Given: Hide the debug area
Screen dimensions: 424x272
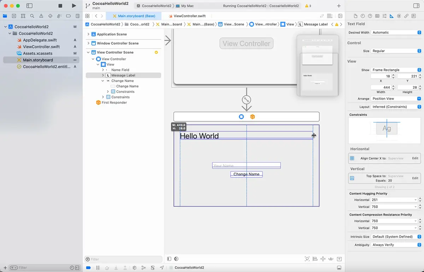Looking at the screenshot, I should (x=339, y=268).
